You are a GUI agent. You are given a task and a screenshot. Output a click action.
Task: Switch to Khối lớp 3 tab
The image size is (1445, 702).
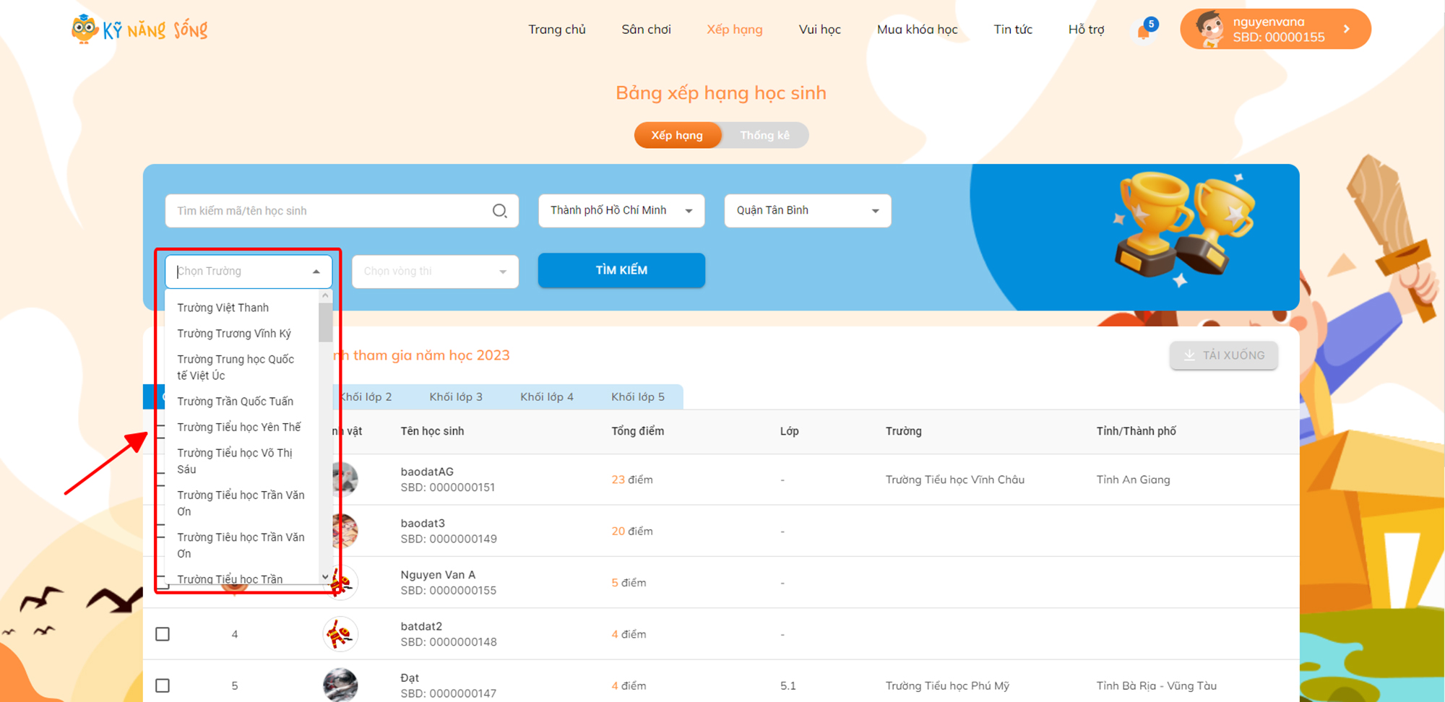point(456,396)
